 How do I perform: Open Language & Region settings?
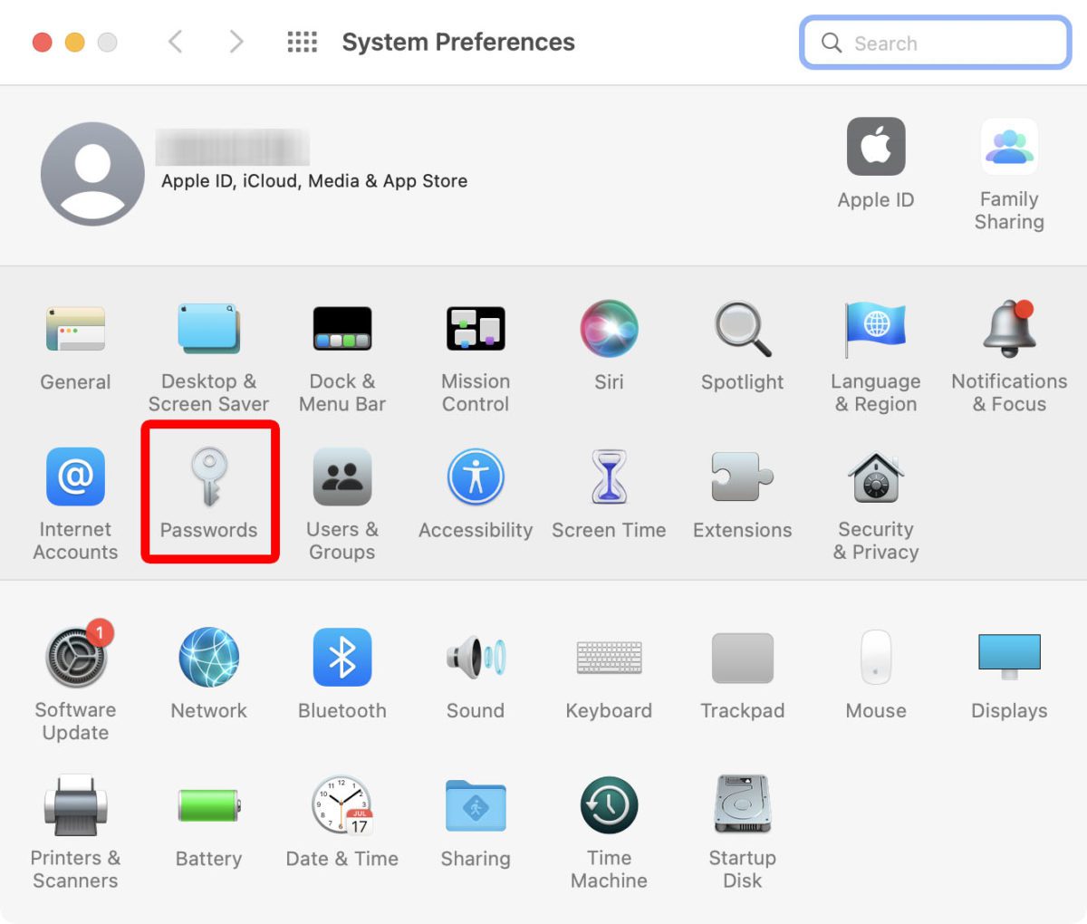pos(876,357)
